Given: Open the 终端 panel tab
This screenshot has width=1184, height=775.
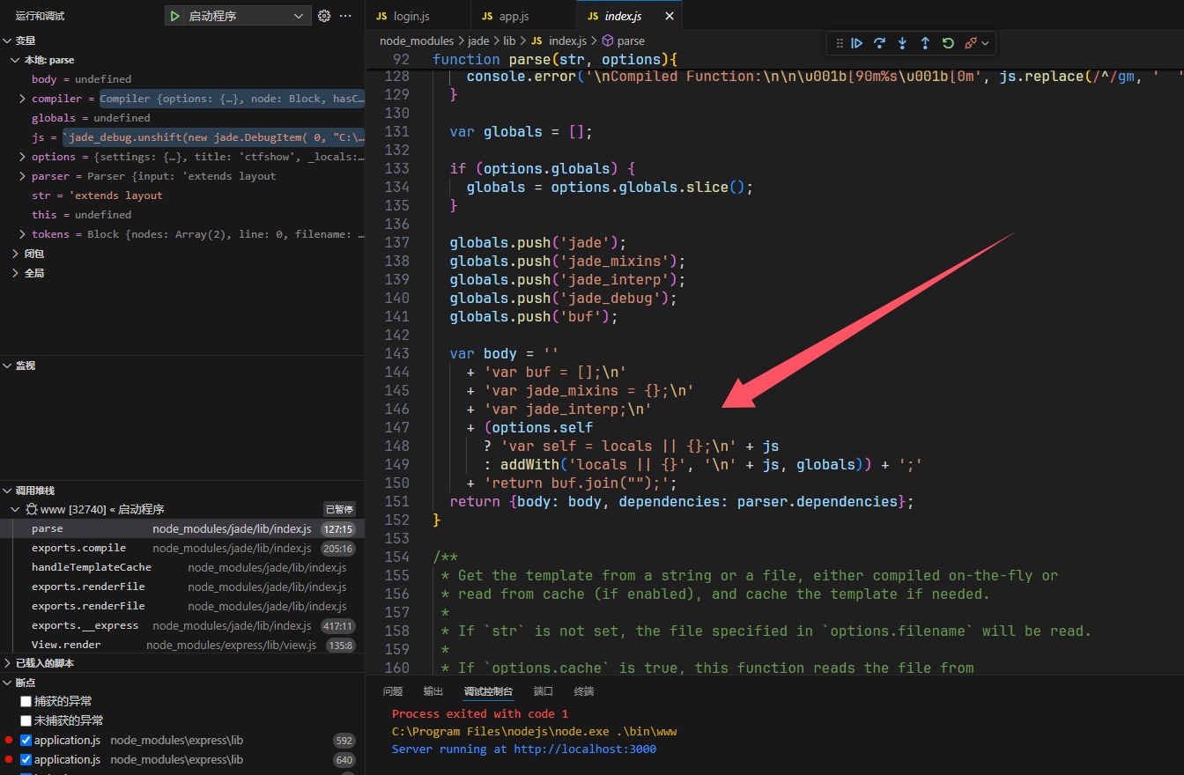Looking at the screenshot, I should pyautogui.click(x=583, y=691).
